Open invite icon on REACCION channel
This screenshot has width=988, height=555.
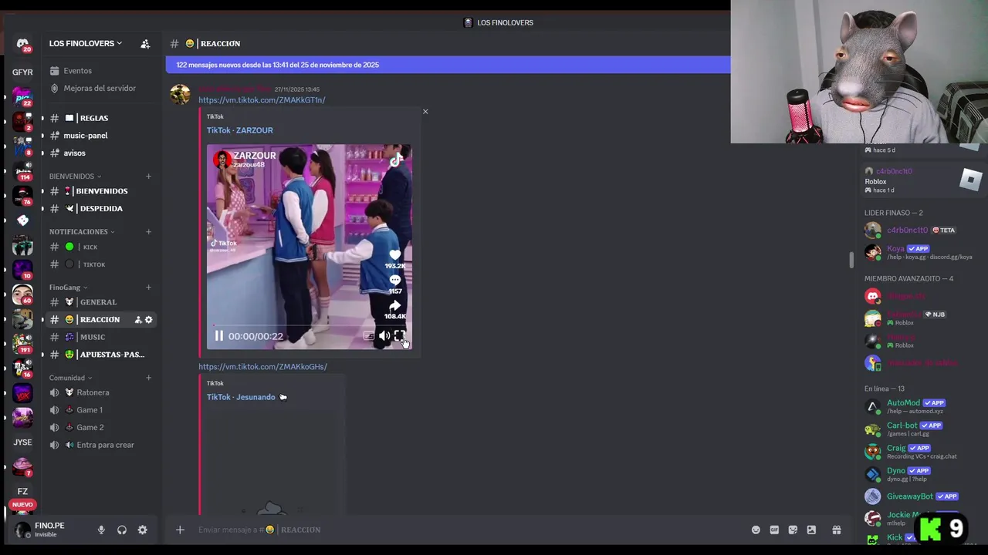(138, 320)
